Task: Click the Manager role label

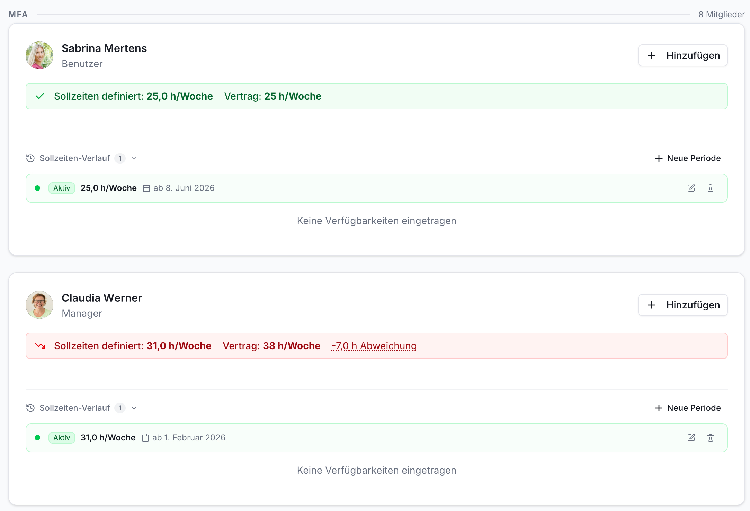Action: tap(82, 314)
